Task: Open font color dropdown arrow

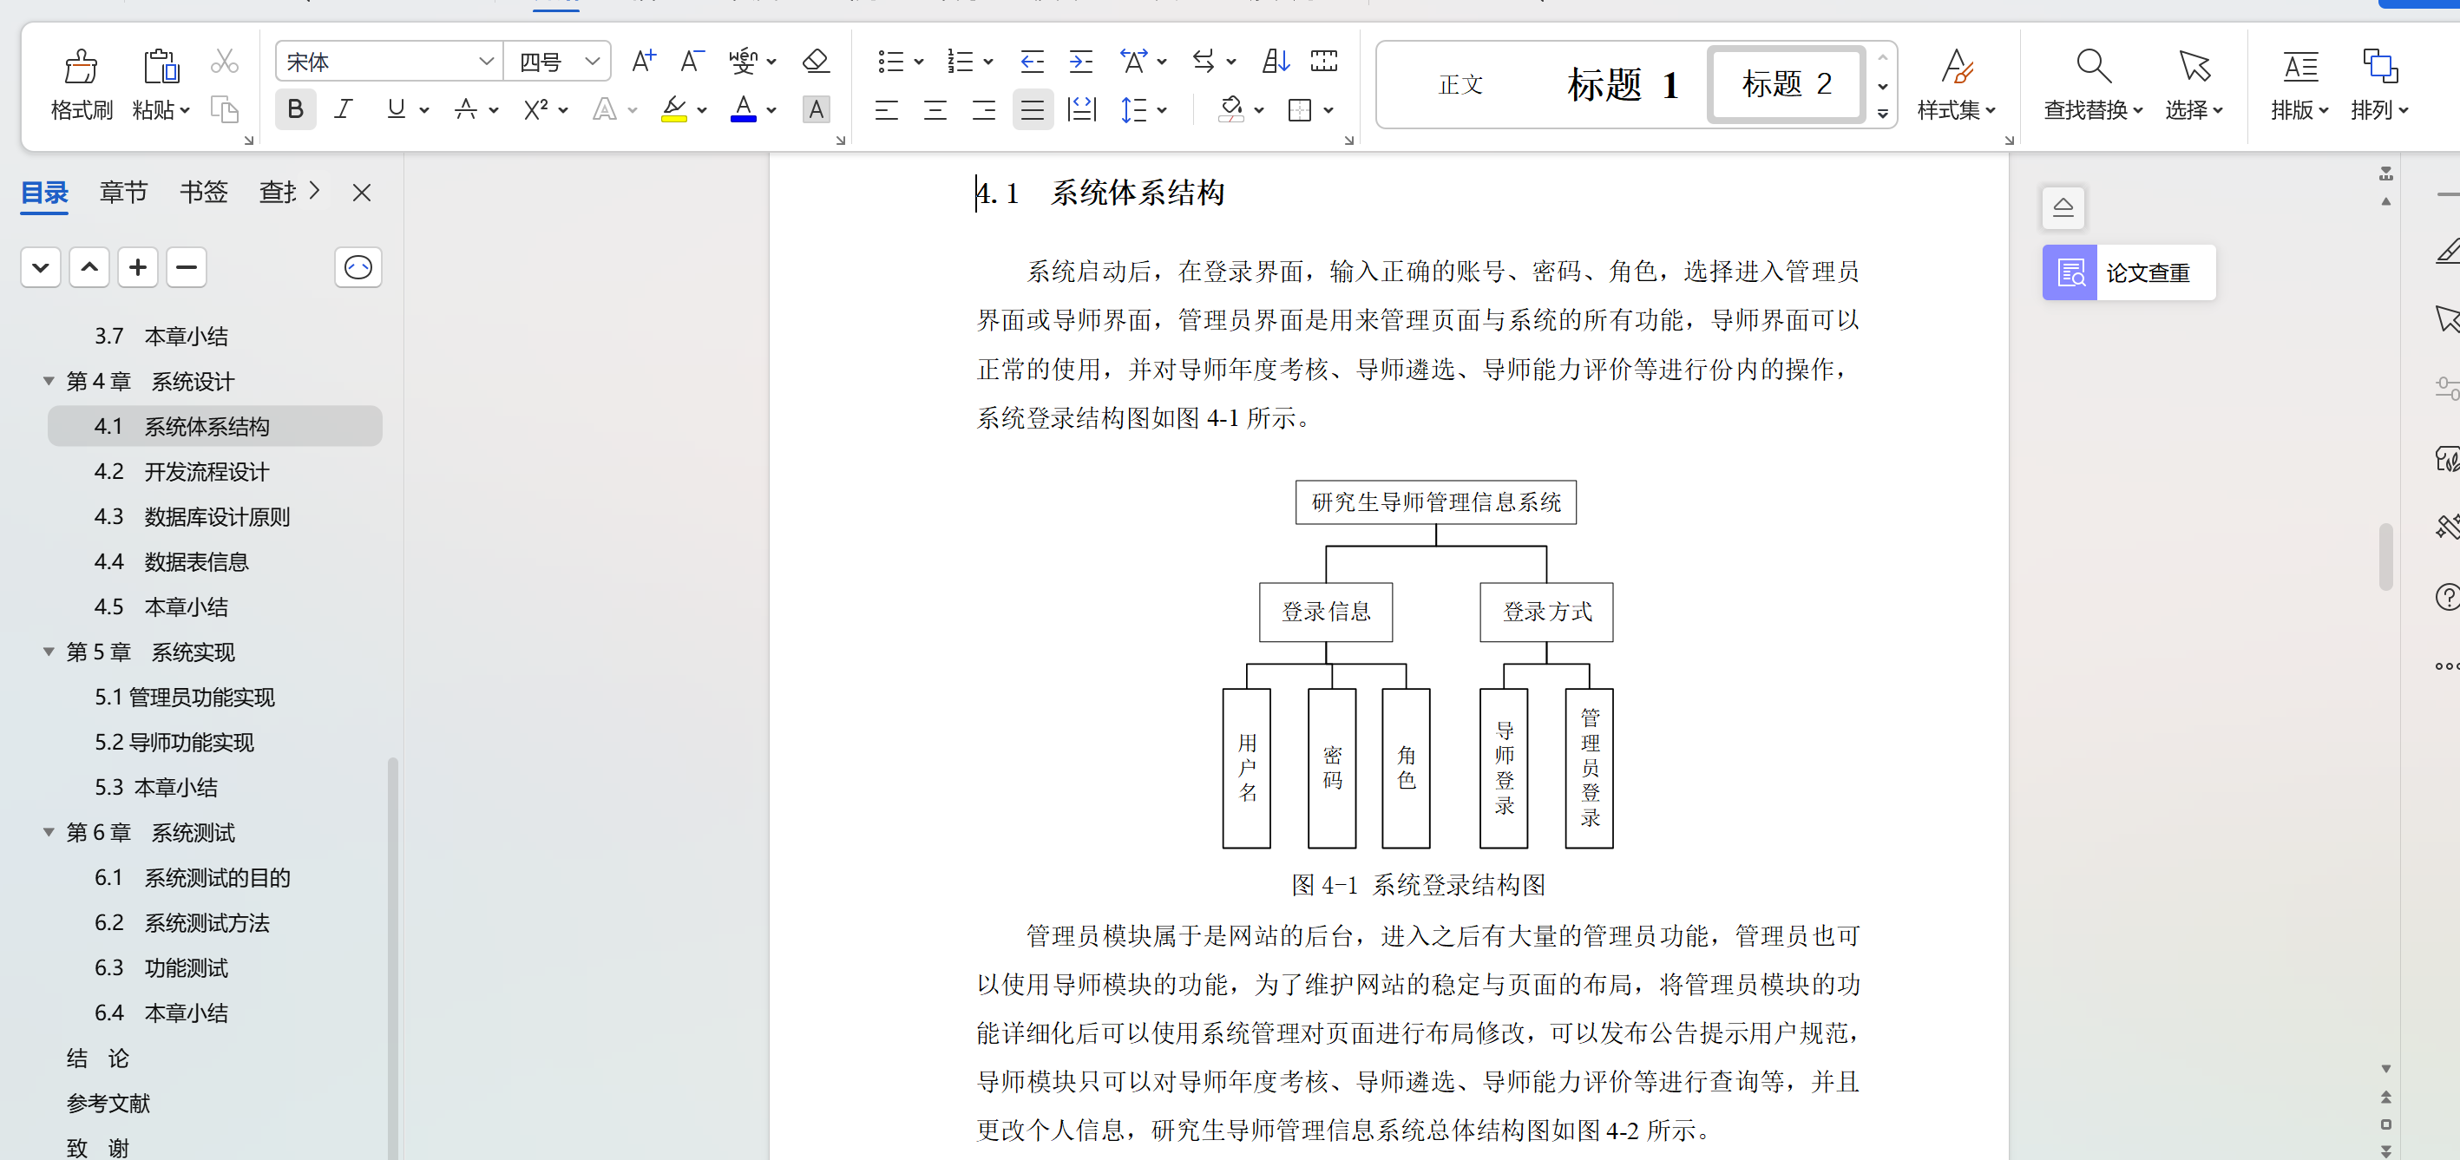Action: [771, 111]
